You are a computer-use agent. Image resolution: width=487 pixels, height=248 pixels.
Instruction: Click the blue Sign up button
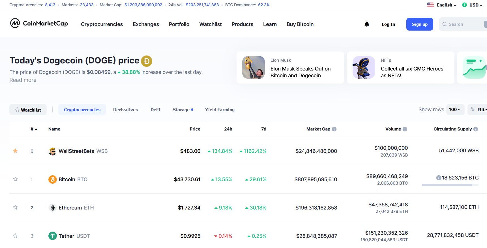pos(420,24)
